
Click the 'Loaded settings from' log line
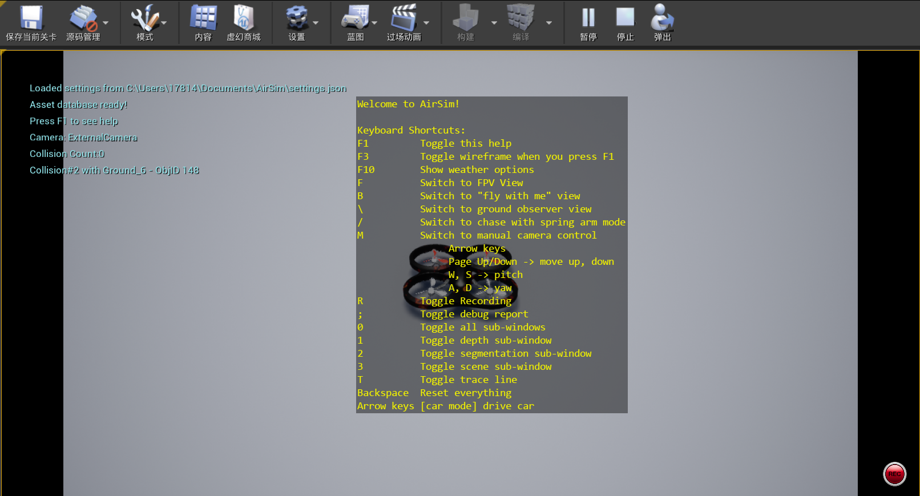coord(188,88)
